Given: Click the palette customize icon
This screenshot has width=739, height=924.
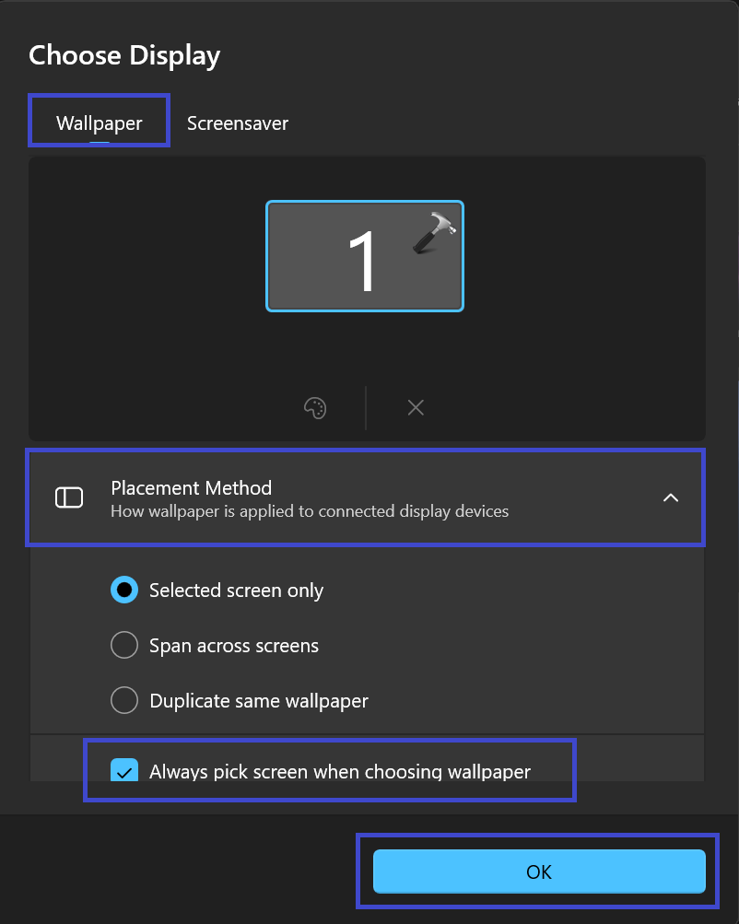Looking at the screenshot, I should [x=315, y=407].
